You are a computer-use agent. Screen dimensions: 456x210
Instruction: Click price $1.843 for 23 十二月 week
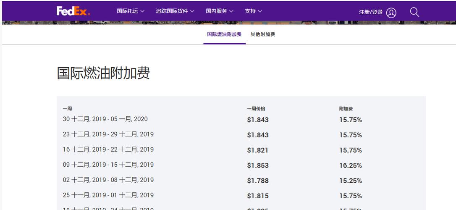tap(258, 135)
